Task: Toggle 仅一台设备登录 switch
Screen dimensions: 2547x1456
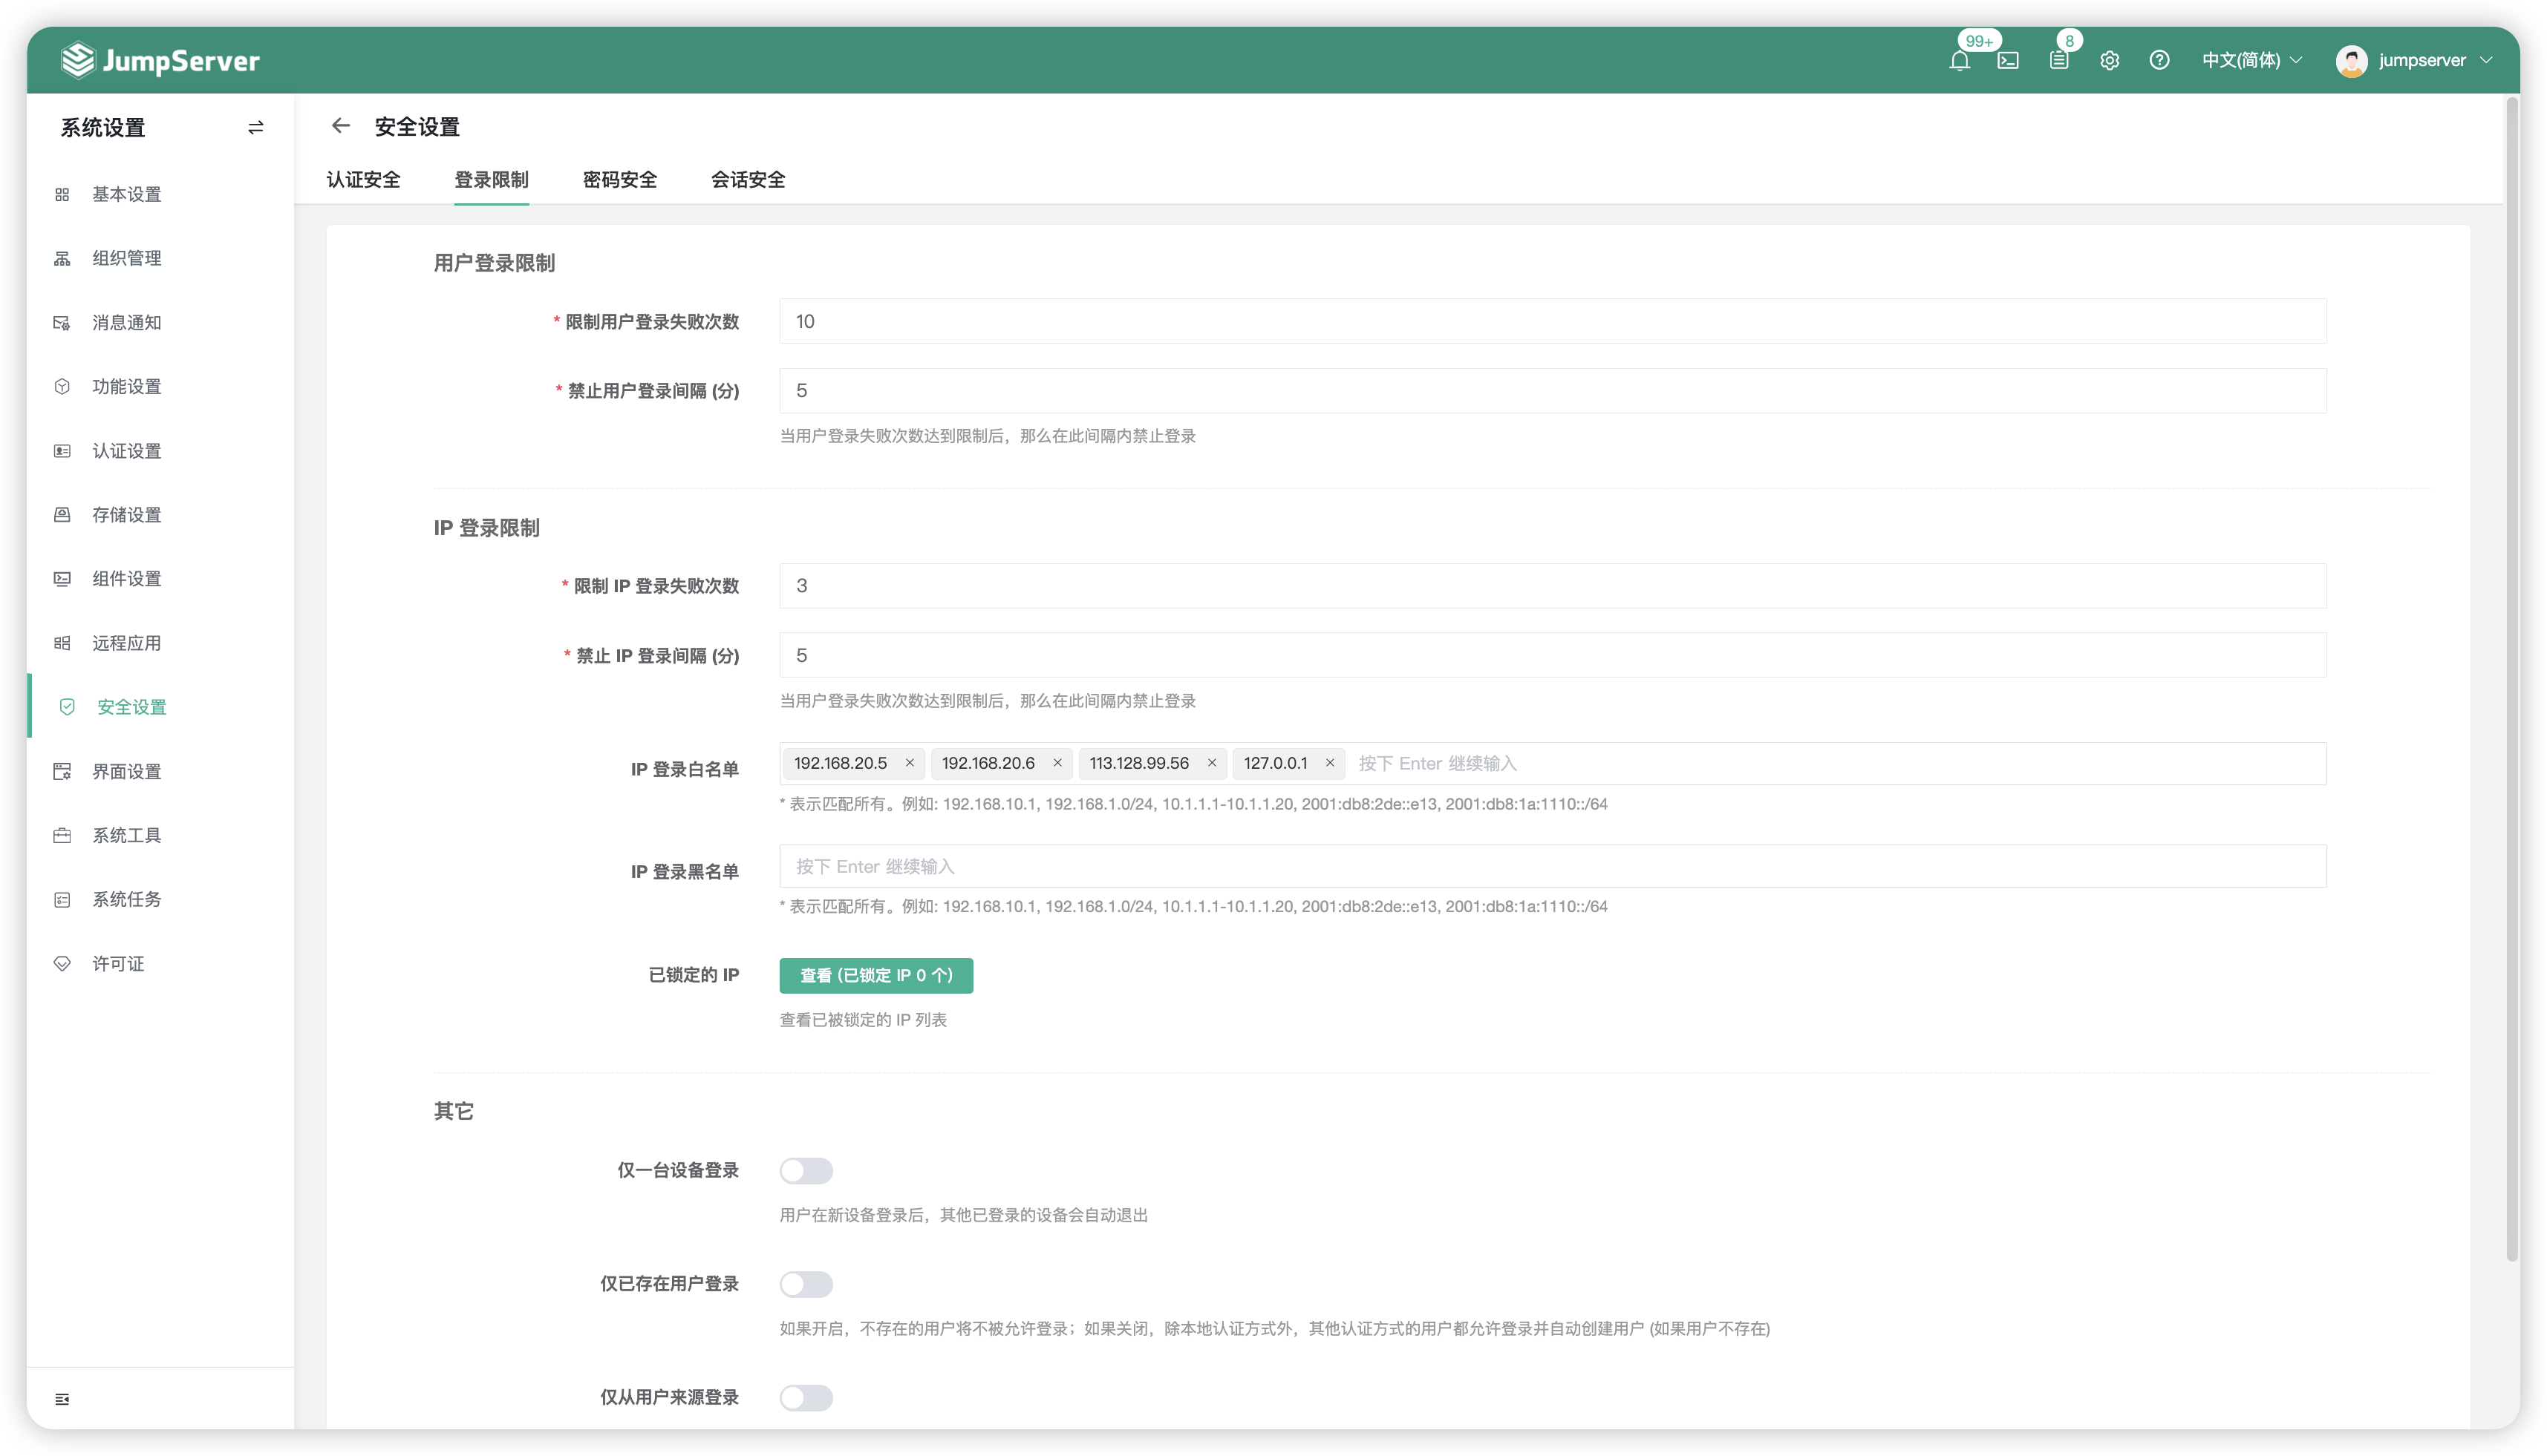Action: (x=806, y=1170)
